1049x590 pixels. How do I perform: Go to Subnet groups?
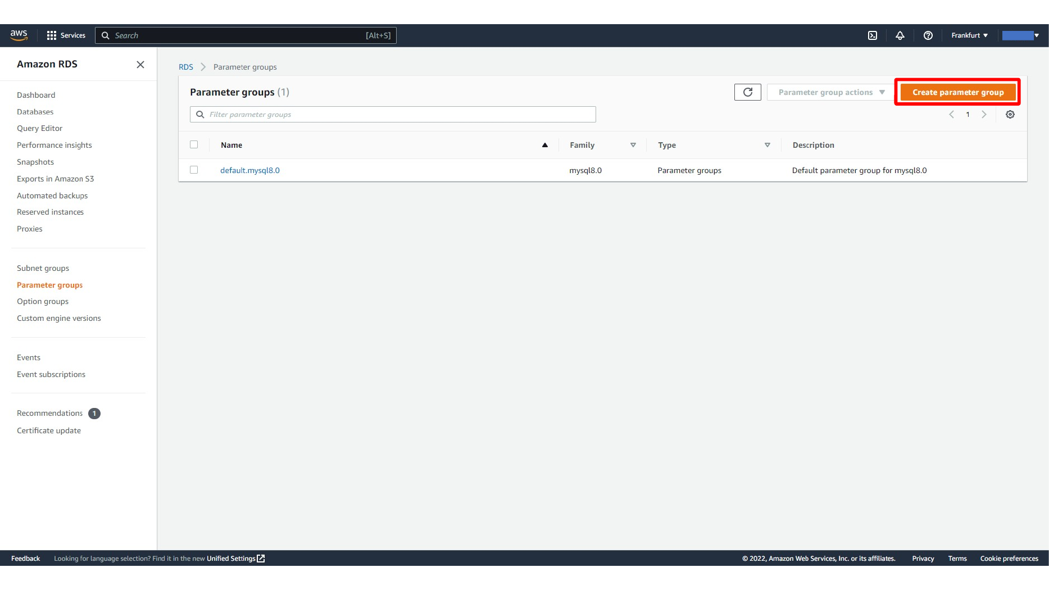point(43,268)
